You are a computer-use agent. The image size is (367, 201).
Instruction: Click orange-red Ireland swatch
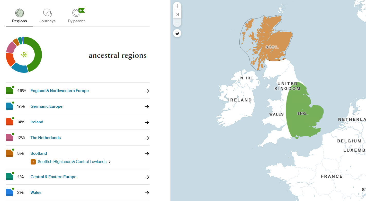click(10, 122)
